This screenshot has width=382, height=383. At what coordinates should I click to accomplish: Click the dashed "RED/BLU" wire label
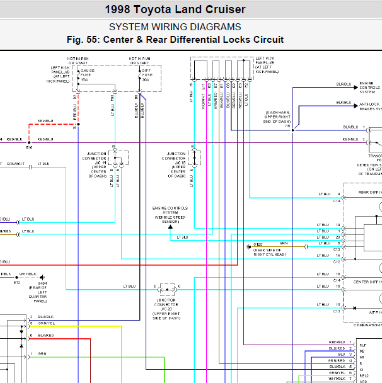click(45, 121)
